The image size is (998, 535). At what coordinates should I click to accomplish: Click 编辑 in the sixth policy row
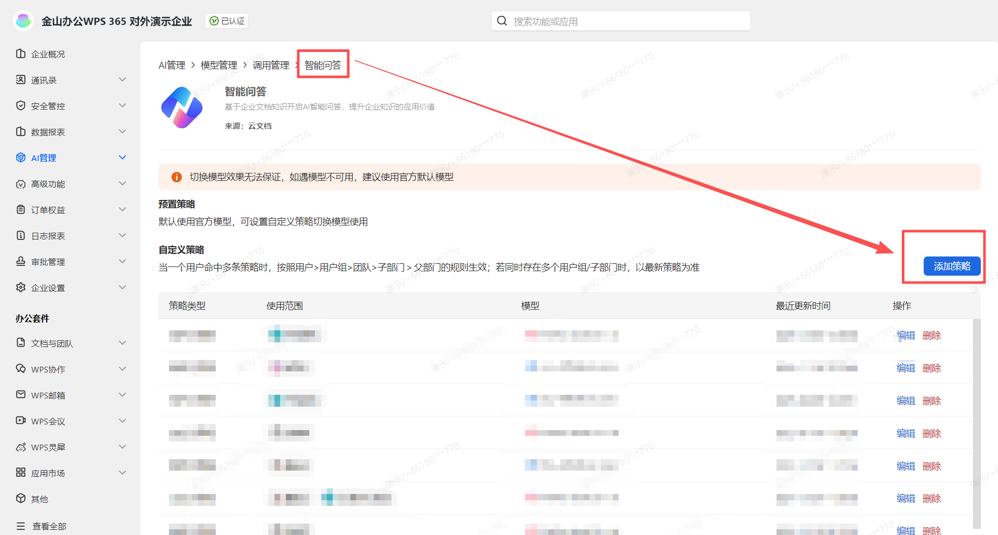906,499
